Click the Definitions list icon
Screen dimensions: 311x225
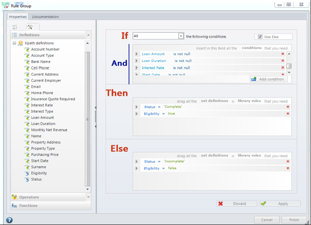pos(14,35)
